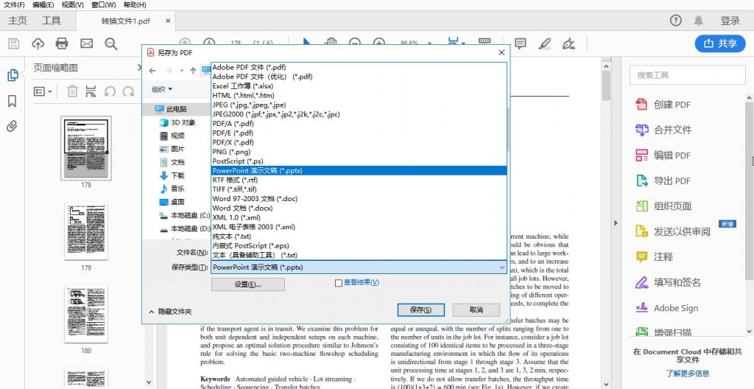Click the add comment bubble icon
This screenshot has width=754, height=389.
(521, 43)
